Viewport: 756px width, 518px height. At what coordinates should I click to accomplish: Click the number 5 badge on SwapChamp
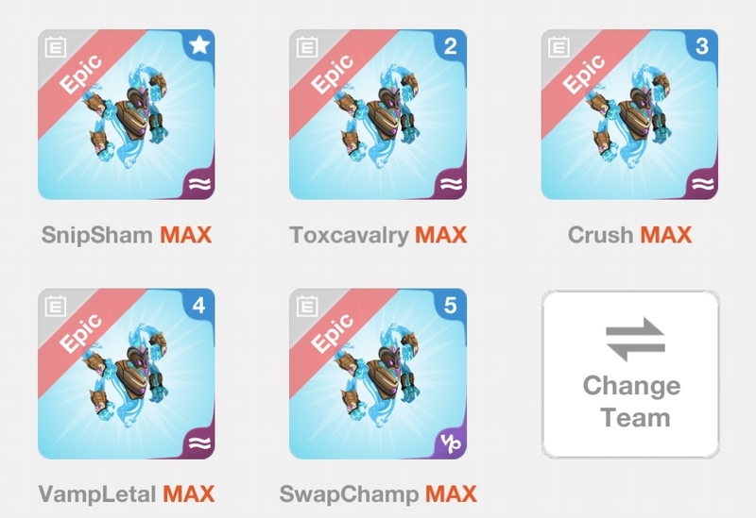pyautogui.click(x=451, y=305)
